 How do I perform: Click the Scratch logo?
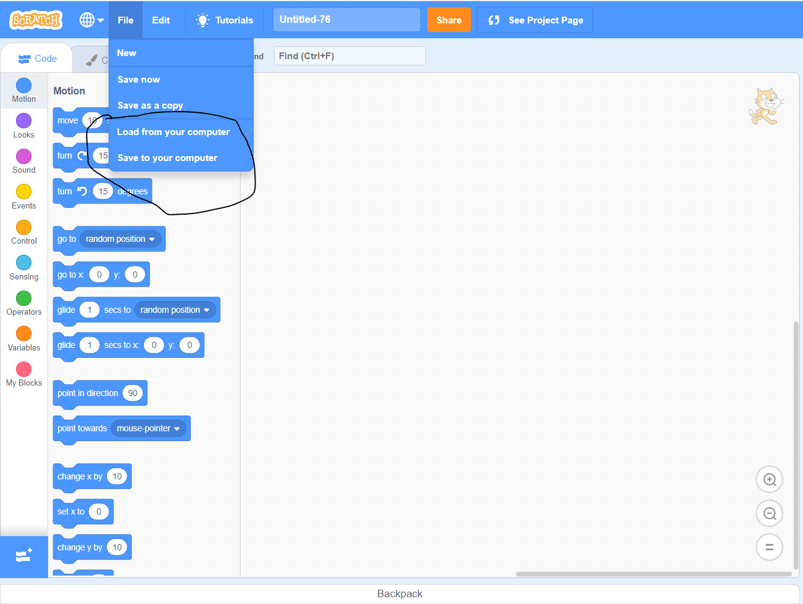36,20
